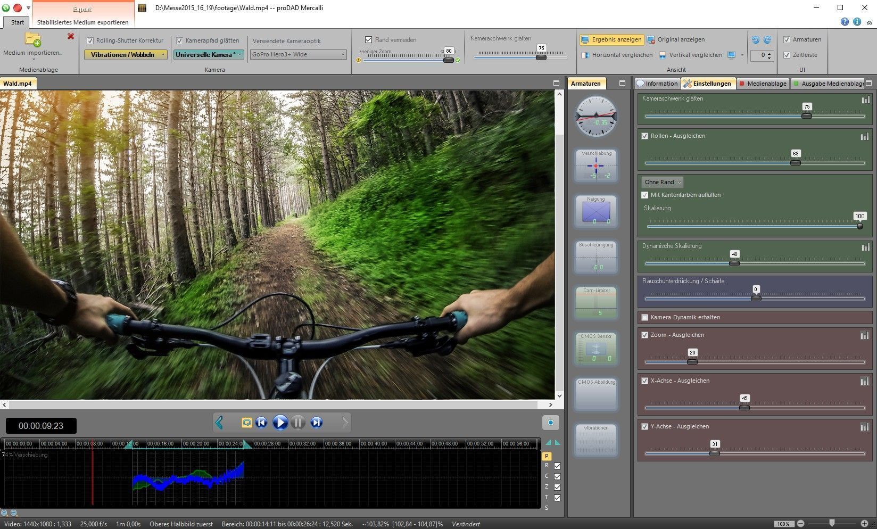Disable Rolling-Shutter Korrektur checkbox
This screenshot has height=529, width=877.
click(x=90, y=40)
